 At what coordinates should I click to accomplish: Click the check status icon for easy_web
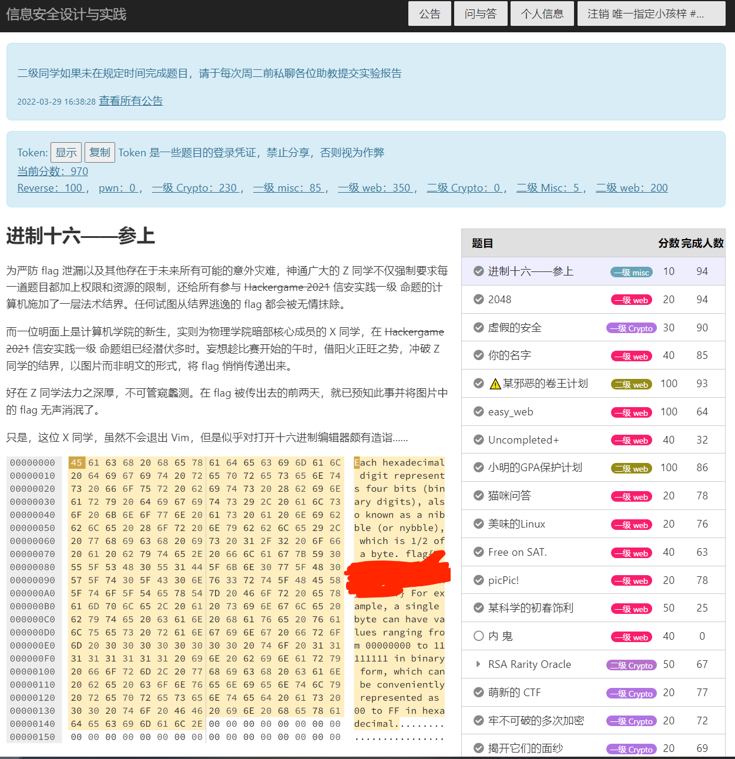(x=479, y=412)
